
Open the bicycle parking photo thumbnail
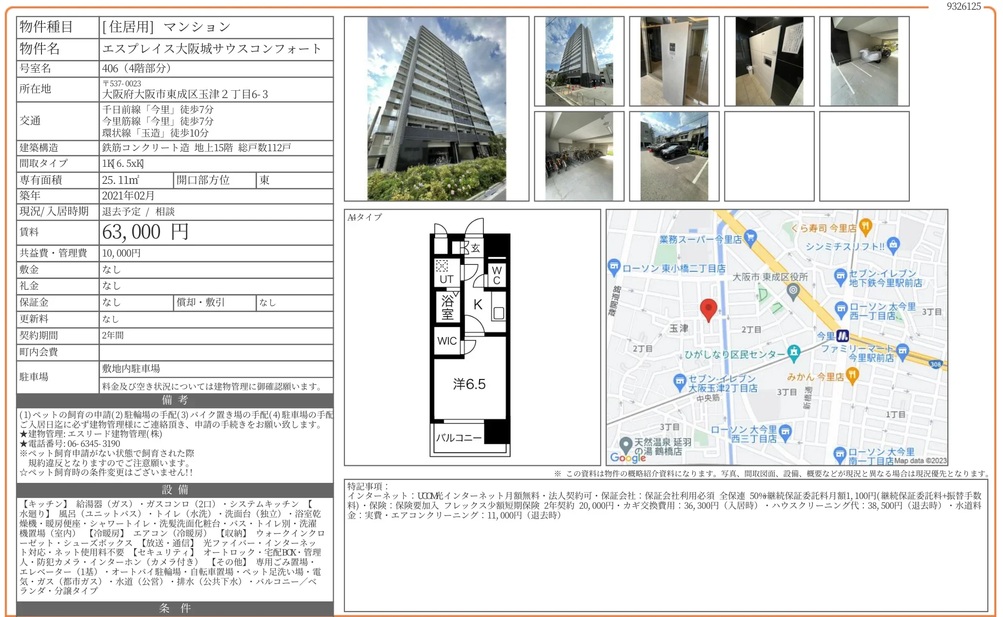tap(579, 156)
